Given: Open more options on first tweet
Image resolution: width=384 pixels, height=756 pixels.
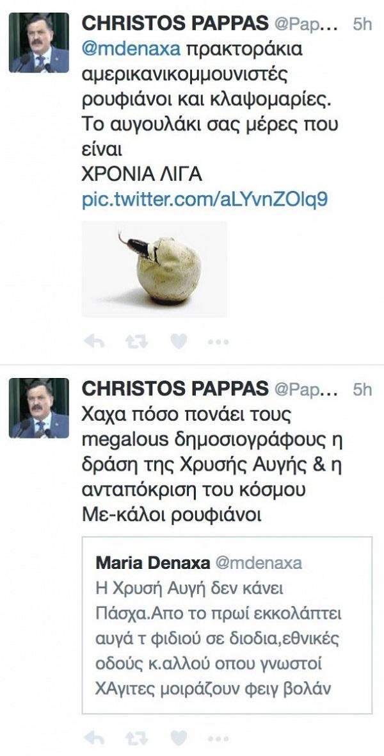Looking at the screenshot, I should pyautogui.click(x=218, y=342).
